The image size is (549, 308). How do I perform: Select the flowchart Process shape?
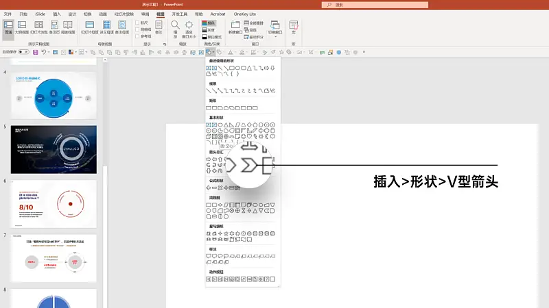click(209, 205)
